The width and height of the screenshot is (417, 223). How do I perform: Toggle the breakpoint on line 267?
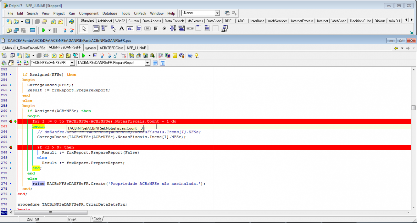coord(11,147)
